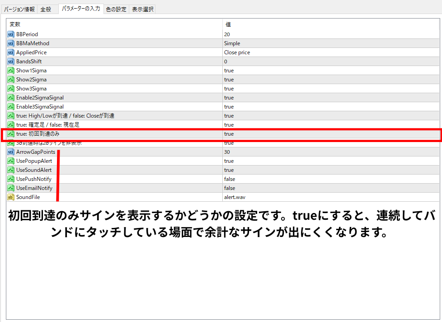Open the AppliedPrice Close price dropdown

(x=237, y=52)
